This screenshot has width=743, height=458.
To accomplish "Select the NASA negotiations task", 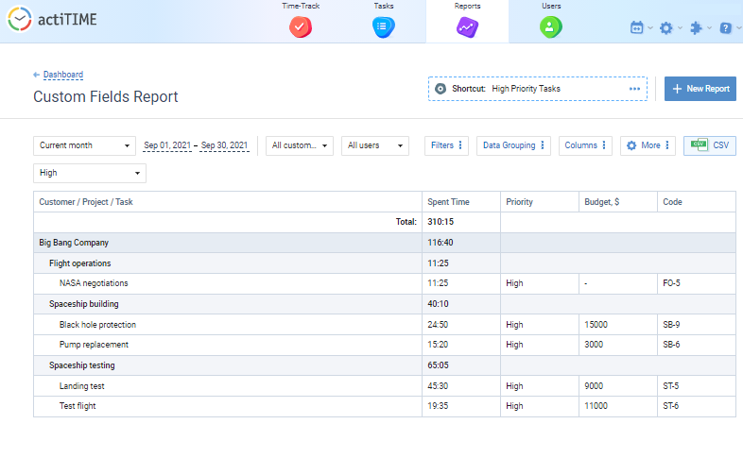I will (94, 283).
